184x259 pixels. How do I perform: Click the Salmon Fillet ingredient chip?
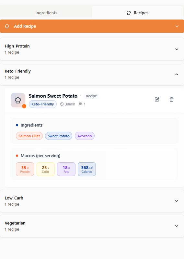(x=29, y=136)
